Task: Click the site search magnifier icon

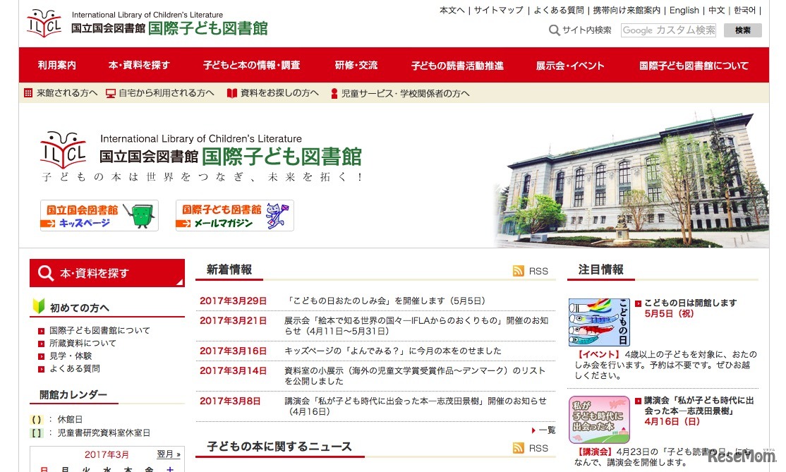Action: click(x=554, y=30)
